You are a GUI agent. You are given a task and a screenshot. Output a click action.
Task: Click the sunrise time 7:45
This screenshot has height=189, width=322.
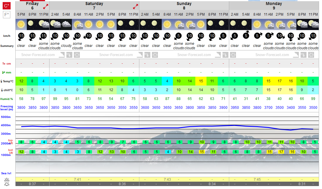[257, 180]
